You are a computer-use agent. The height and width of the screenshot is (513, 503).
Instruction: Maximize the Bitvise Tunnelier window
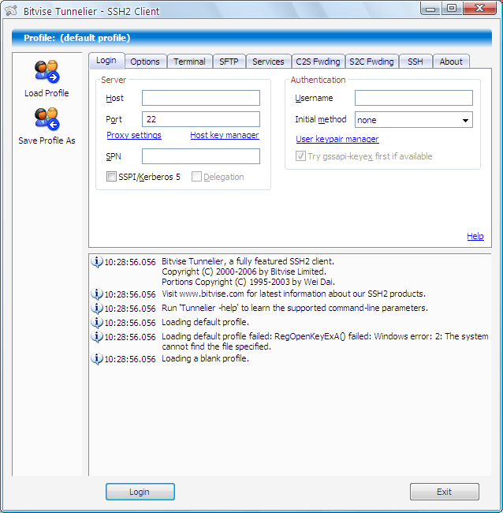[452, 9]
